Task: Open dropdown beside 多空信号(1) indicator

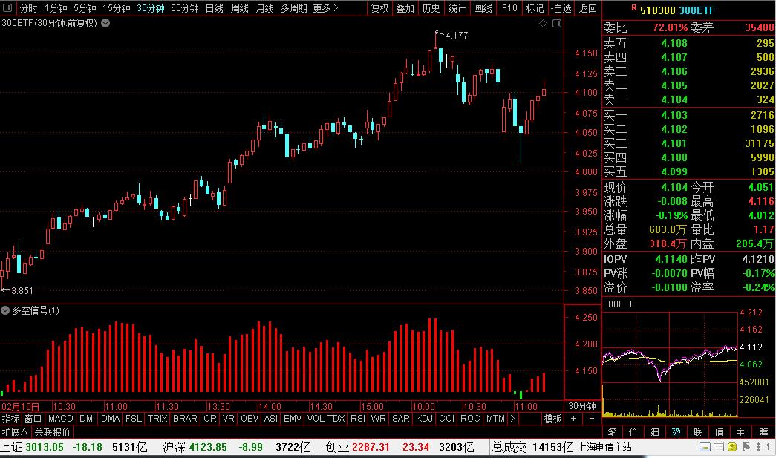Action: 5,310
